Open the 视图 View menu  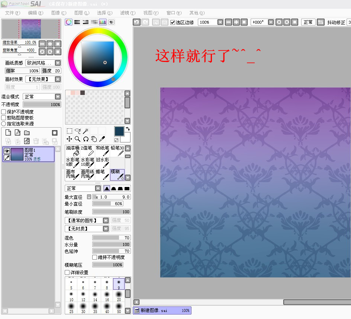[151, 13]
